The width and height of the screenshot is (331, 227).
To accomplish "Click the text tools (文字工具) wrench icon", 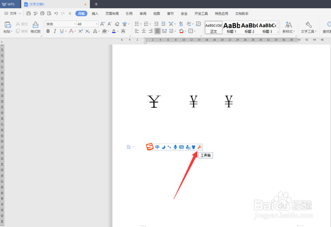I will coord(308,25).
